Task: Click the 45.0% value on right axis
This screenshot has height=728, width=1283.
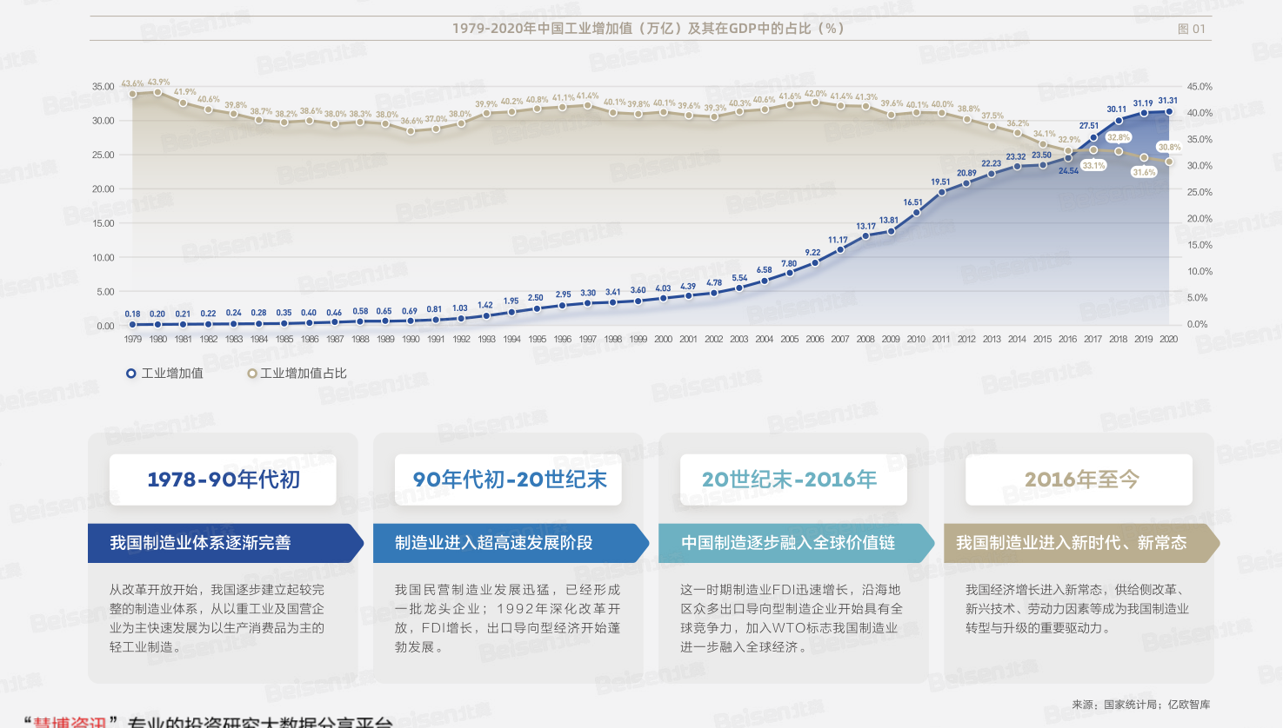Action: [x=1199, y=87]
